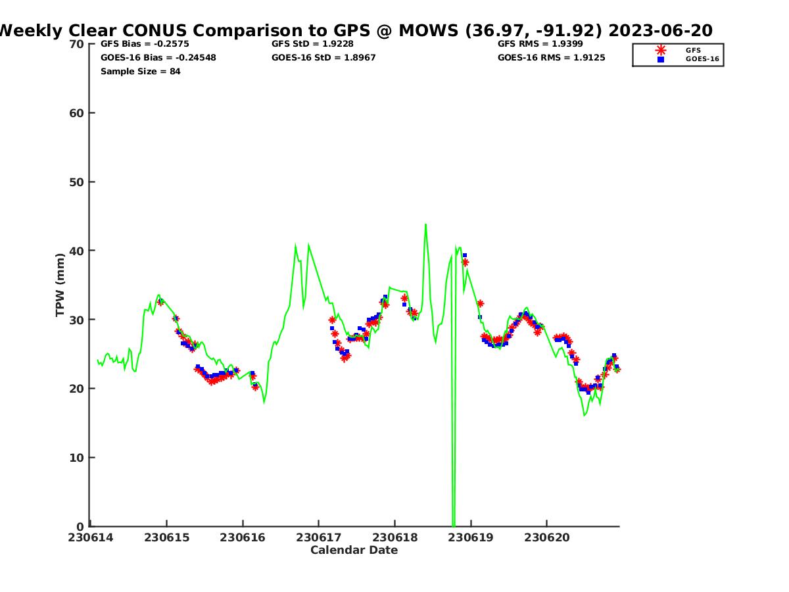Click the blue GOES-16 square in legend
The width and height of the screenshot is (789, 592).
pyautogui.click(x=661, y=59)
